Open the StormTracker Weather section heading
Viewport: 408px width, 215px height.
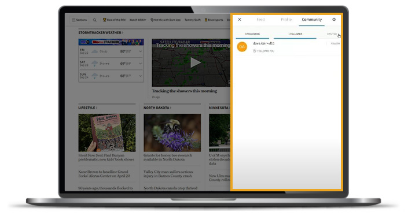click(101, 33)
